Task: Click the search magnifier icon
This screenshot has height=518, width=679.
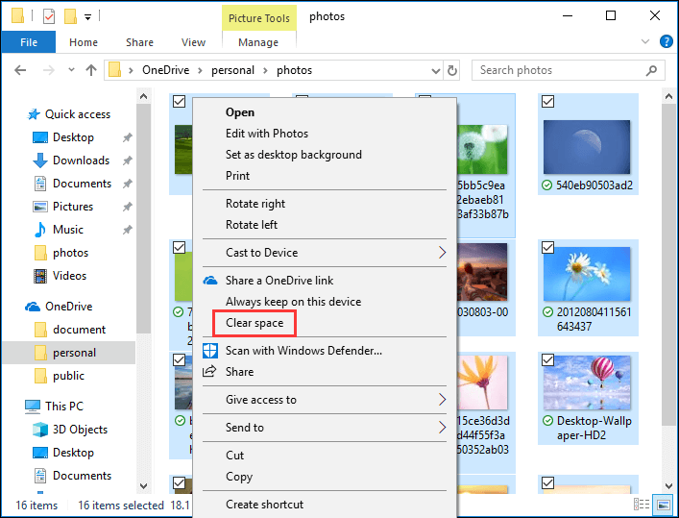Action: pyautogui.click(x=651, y=70)
